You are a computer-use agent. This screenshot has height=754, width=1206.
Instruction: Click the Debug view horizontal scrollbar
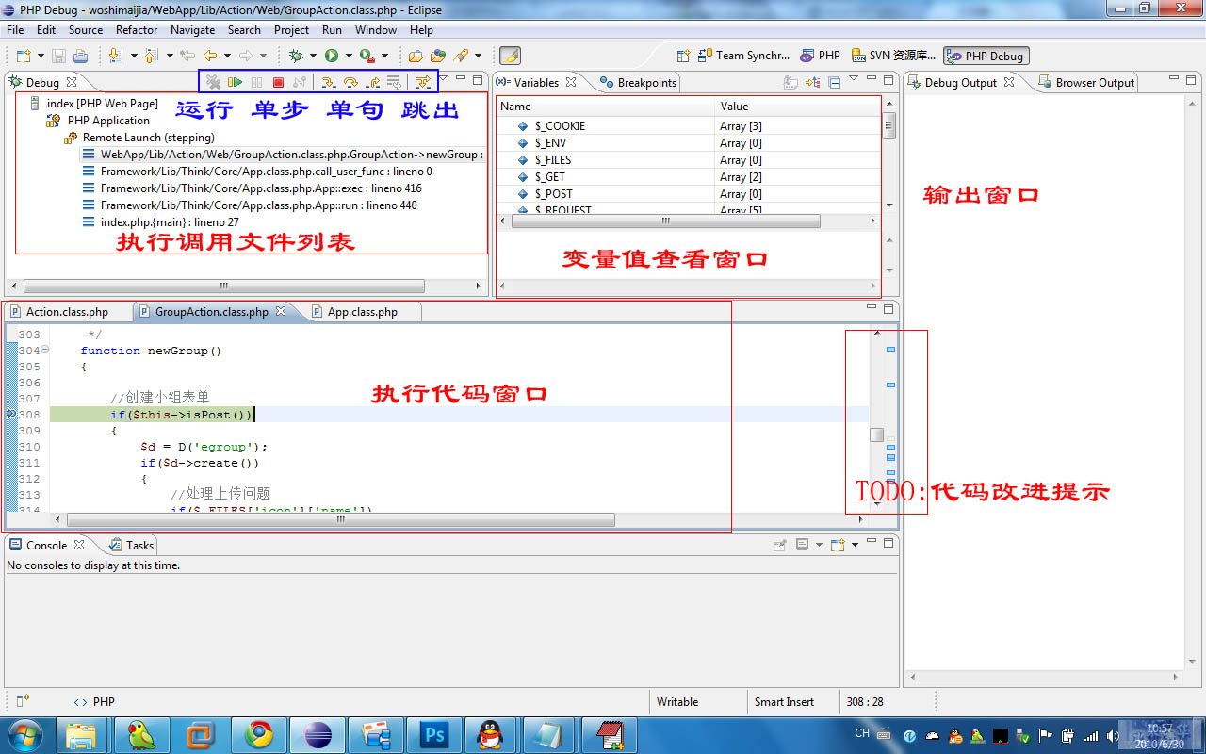pyautogui.click(x=224, y=286)
